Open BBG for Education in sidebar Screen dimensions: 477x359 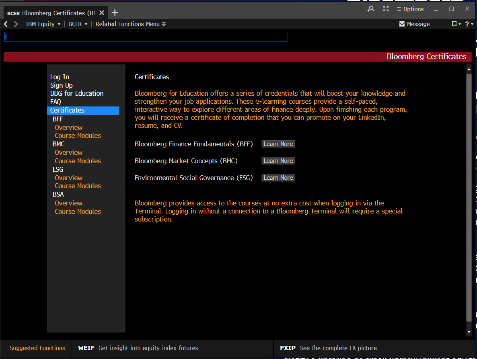click(77, 93)
